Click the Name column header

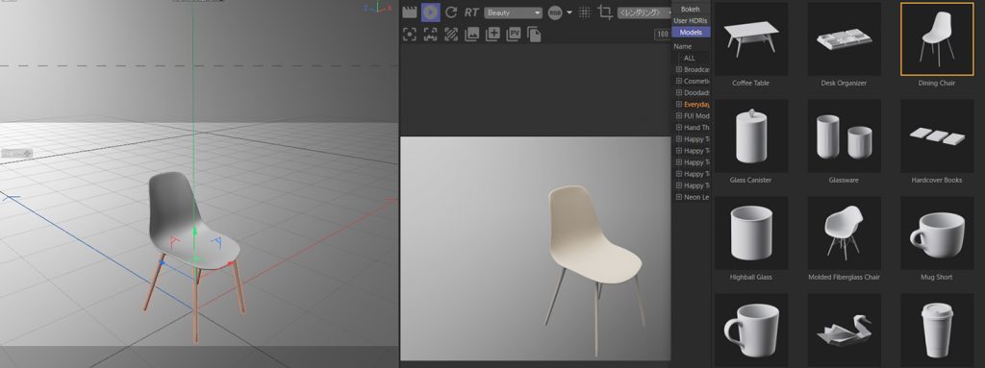tap(682, 46)
